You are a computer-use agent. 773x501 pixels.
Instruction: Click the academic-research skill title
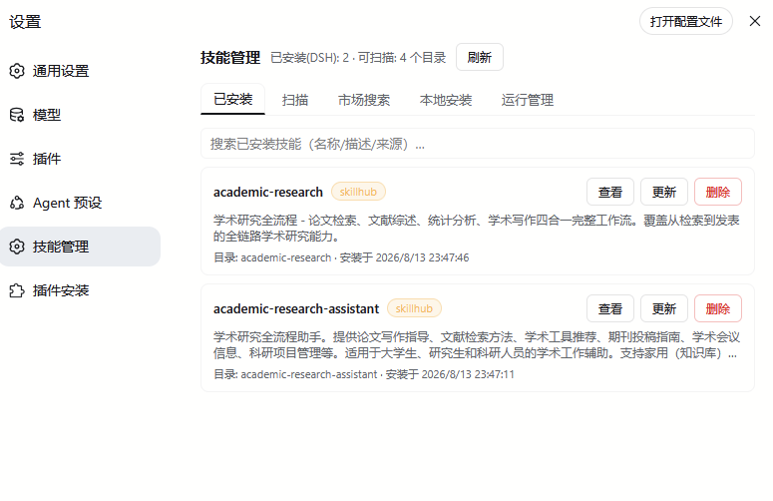(x=267, y=192)
